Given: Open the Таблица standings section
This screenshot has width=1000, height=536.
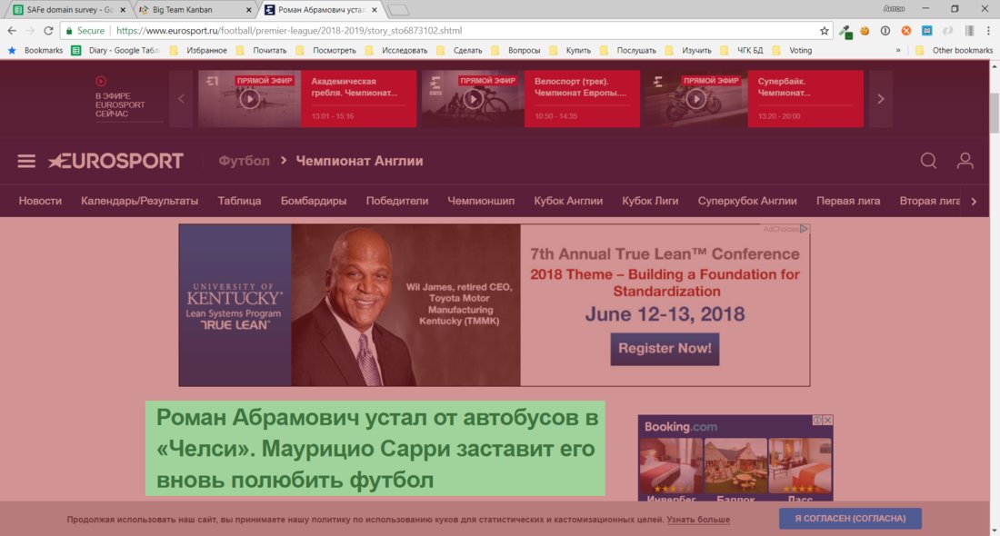Looking at the screenshot, I should (239, 201).
